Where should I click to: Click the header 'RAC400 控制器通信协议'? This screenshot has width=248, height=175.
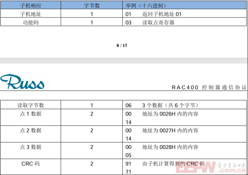tap(209, 87)
